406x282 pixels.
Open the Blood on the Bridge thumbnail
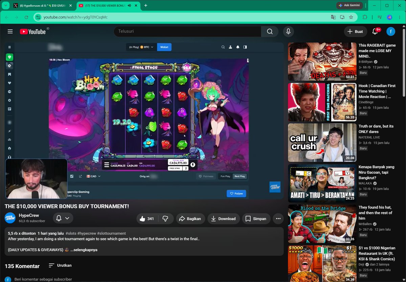tap(322, 224)
